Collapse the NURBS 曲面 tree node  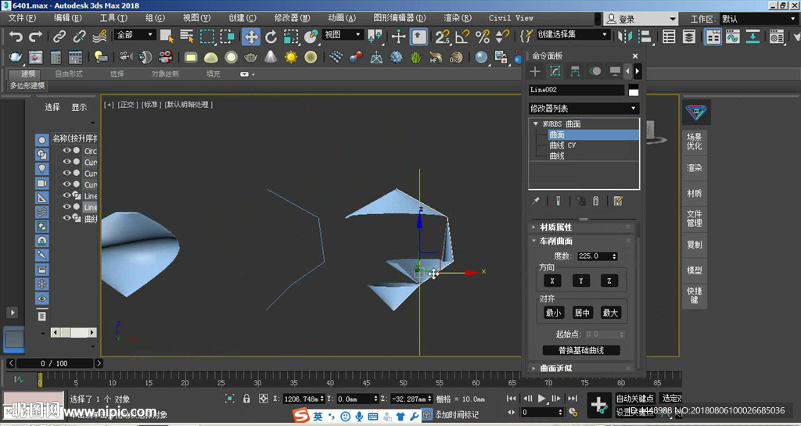pos(535,124)
